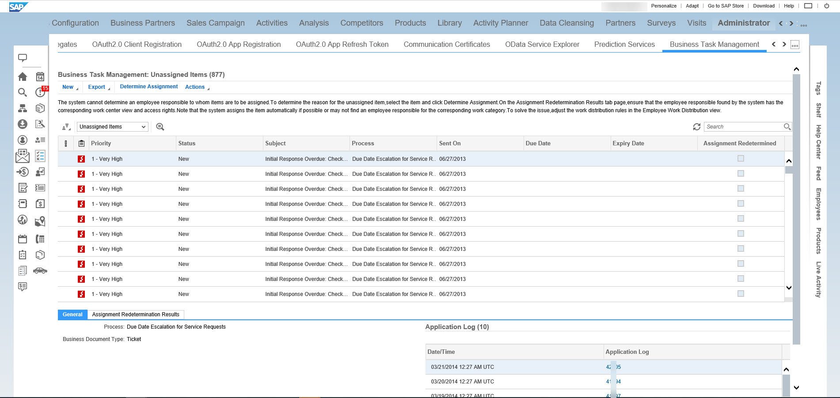
Task: Open the clipboard checklist sidebar icon
Action: pos(23,255)
